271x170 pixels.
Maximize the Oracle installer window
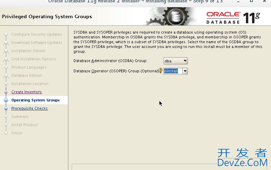tap(251, 1)
